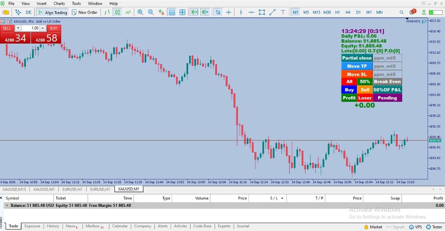This screenshot has height=231, width=445.
Task: Click the purple Pending button
Action: pos(387,98)
